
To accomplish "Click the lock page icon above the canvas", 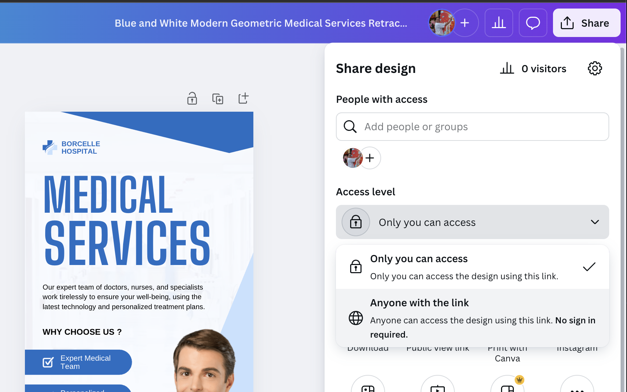I will (192, 98).
